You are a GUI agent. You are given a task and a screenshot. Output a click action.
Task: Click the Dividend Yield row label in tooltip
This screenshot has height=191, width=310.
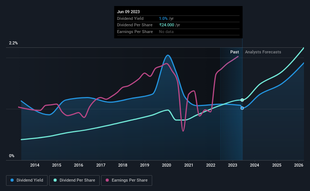pyautogui.click(x=130, y=18)
